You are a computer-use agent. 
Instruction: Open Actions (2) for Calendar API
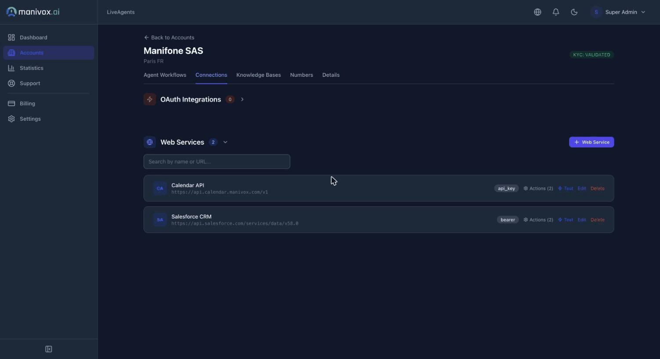coord(538,188)
